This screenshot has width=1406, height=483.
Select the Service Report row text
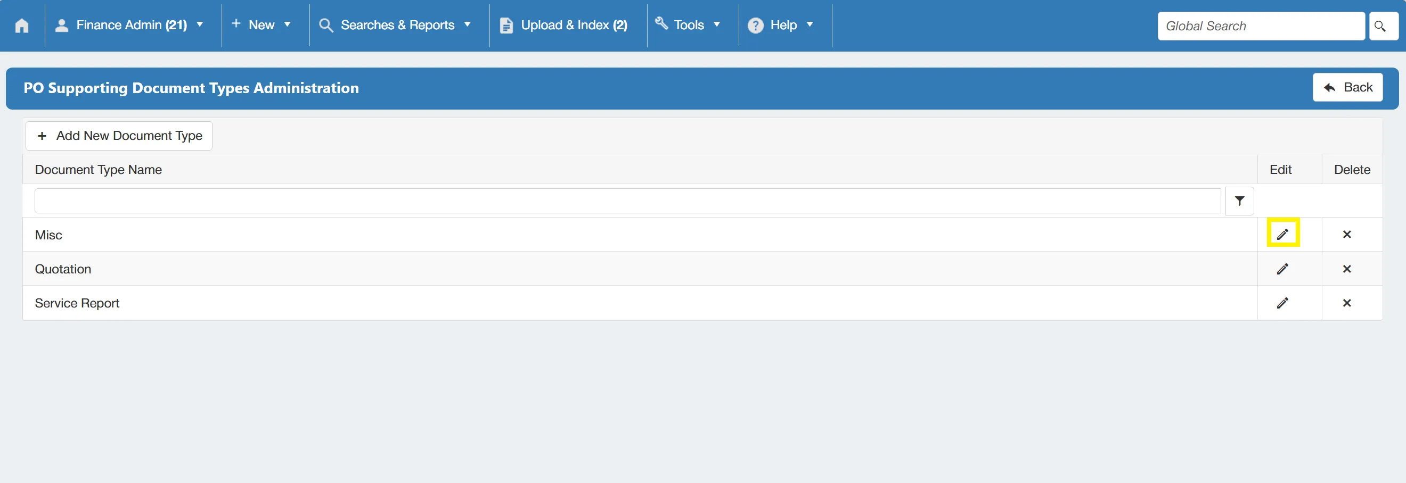(x=77, y=303)
